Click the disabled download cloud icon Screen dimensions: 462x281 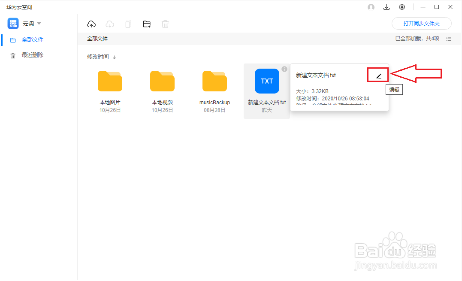click(110, 24)
